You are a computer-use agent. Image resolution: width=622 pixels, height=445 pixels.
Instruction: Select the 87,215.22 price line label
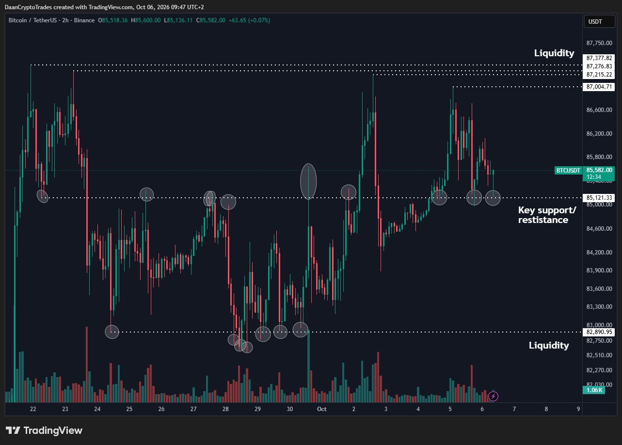tap(600, 75)
